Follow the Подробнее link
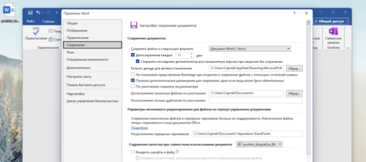Viewport: 366px width, 162px height. tap(139, 128)
